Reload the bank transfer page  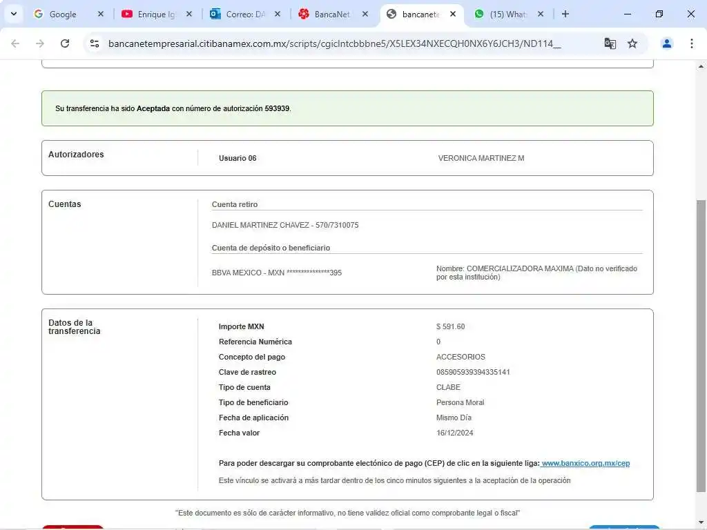point(65,43)
